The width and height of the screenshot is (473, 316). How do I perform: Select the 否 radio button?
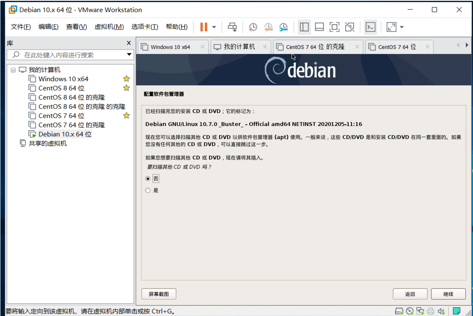click(x=148, y=178)
